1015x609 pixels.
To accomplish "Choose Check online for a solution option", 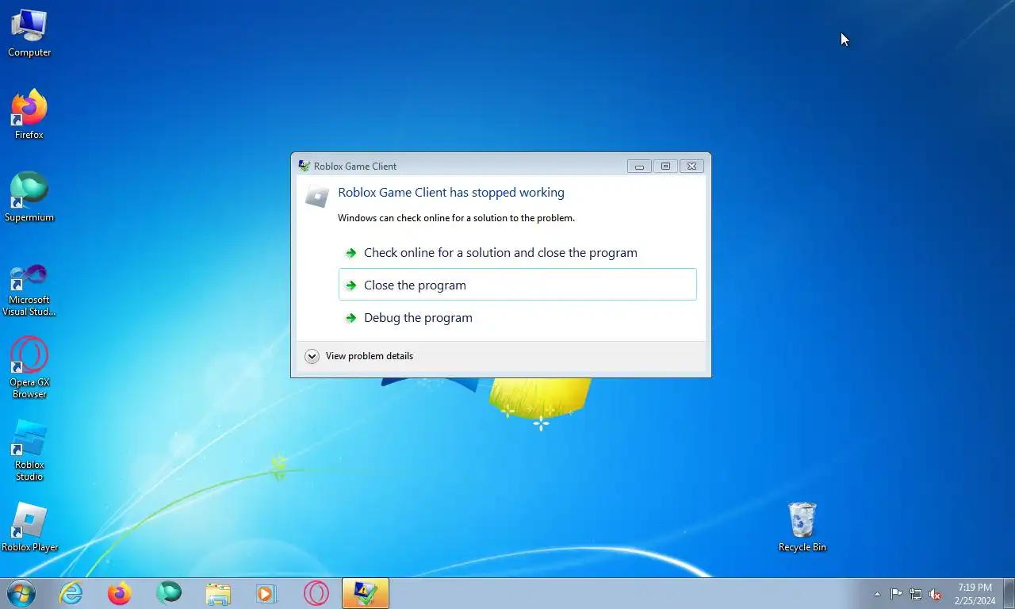I will [518, 252].
